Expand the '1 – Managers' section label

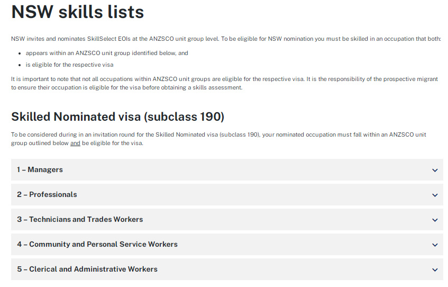[x=40, y=170]
